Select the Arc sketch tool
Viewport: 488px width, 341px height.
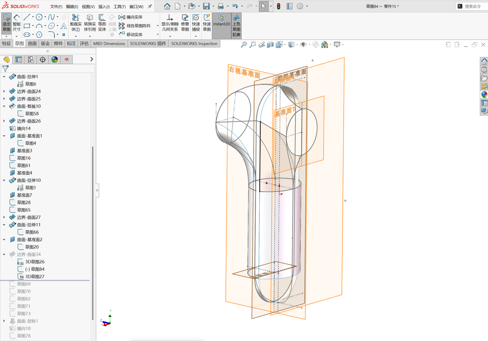pos(39,26)
